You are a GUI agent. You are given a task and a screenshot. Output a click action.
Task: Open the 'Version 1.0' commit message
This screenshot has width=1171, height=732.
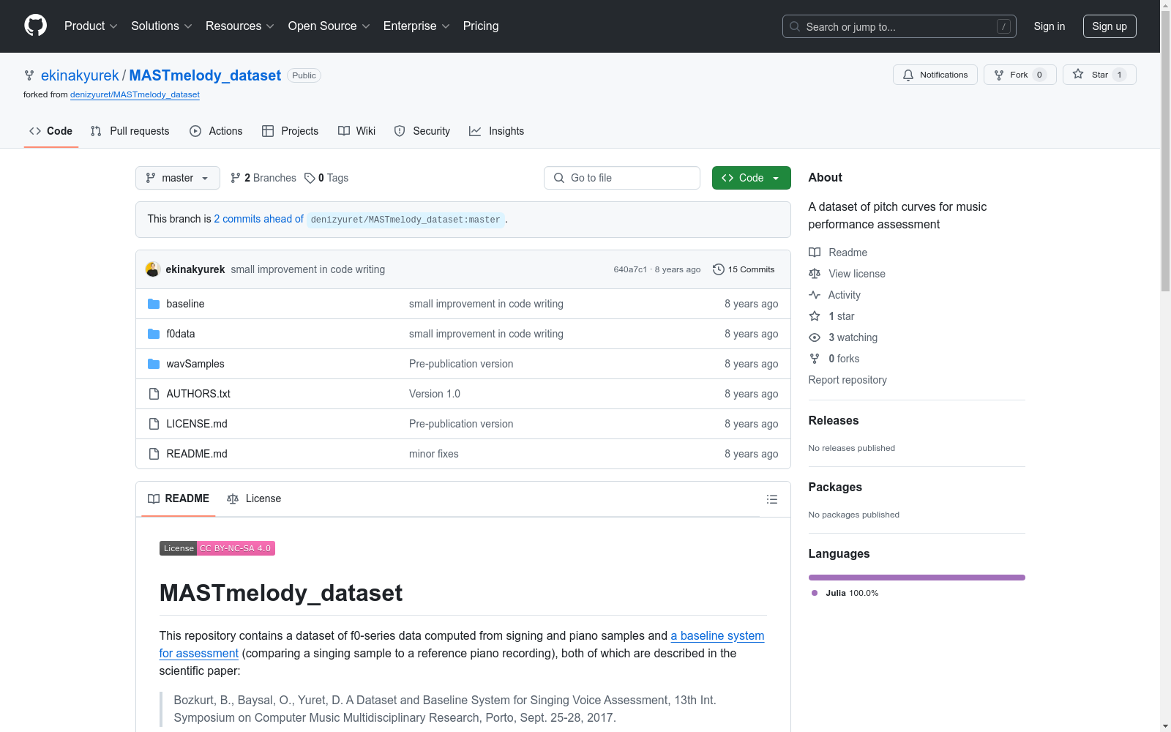point(435,394)
